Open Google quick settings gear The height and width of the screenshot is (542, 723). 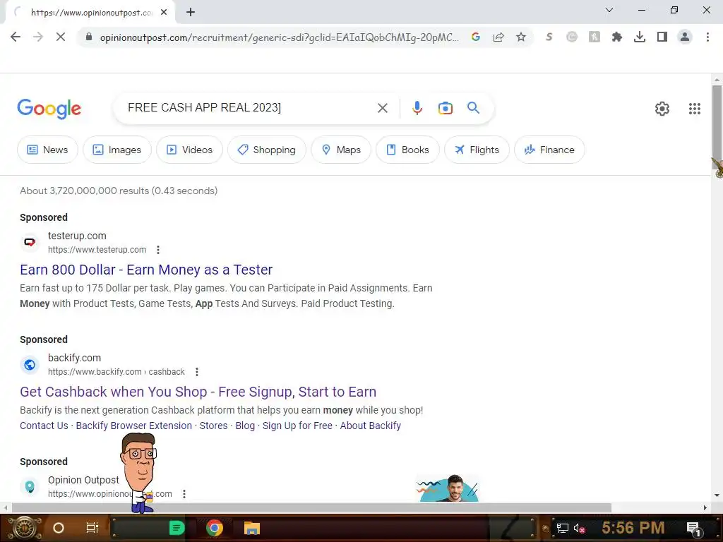(x=662, y=109)
